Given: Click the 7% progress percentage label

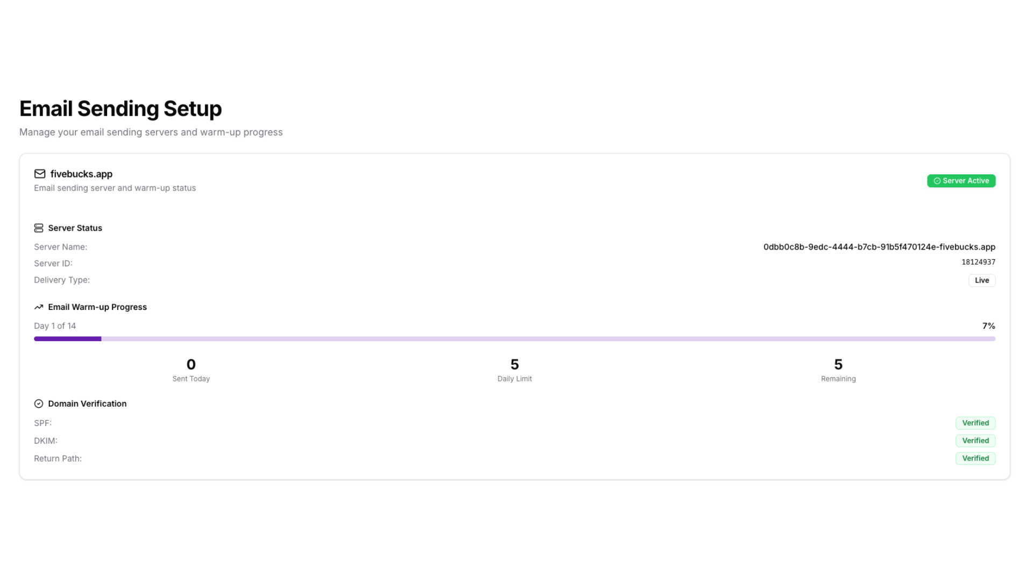Looking at the screenshot, I should (988, 326).
